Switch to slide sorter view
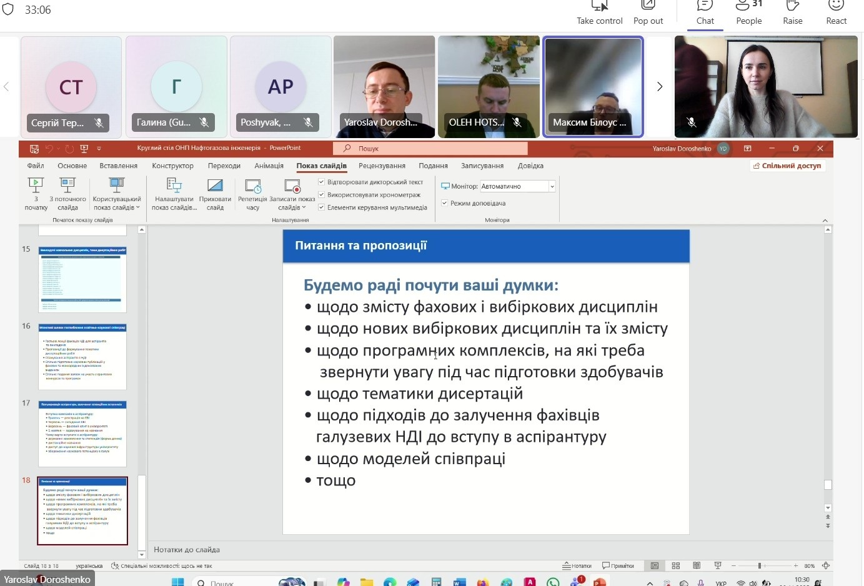The height and width of the screenshot is (586, 864). [675, 565]
